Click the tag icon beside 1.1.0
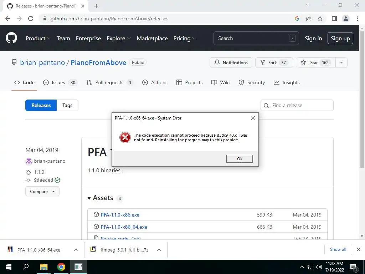The height and width of the screenshot is (274, 365). pos(28,172)
